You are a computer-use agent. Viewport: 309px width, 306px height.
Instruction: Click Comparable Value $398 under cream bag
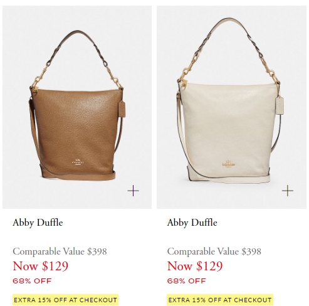pos(214,251)
